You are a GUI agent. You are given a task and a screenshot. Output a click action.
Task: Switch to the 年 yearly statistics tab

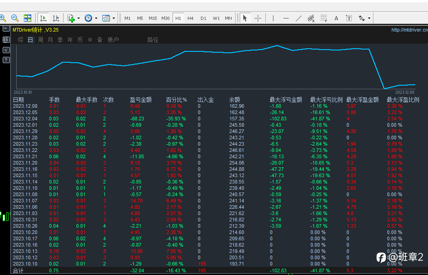70,40
